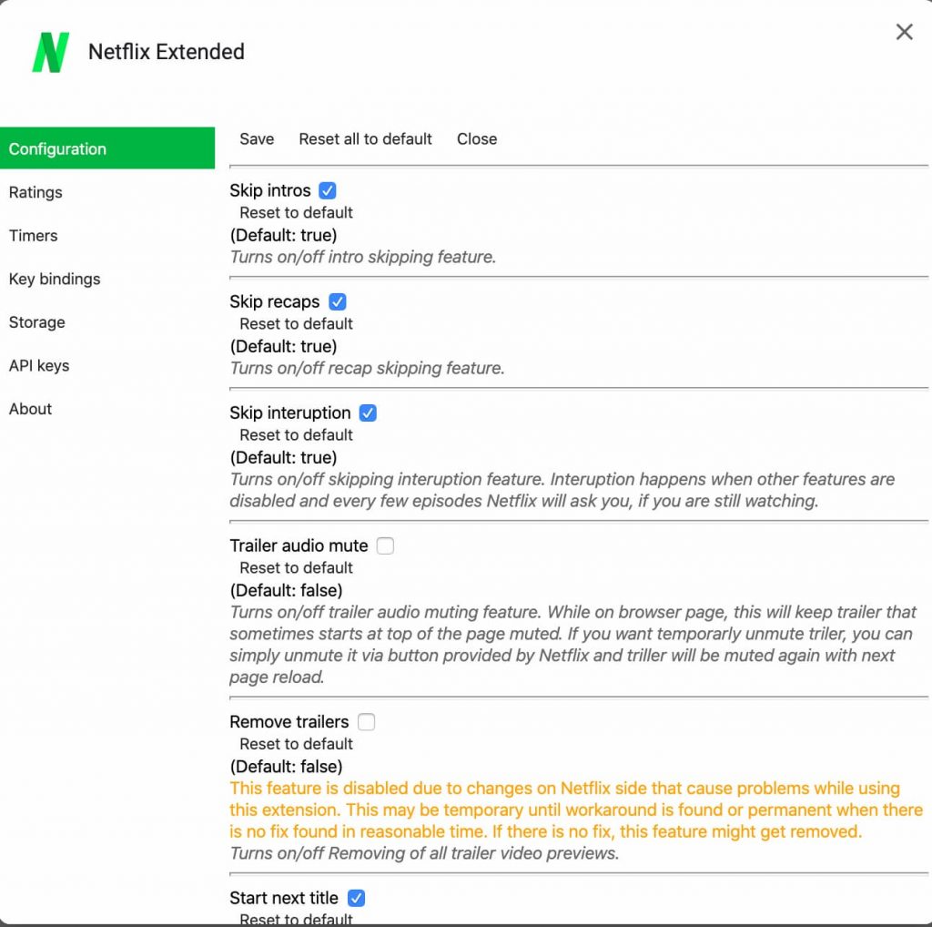932x927 pixels.
Task: Reset Skip intros to default
Action: [x=296, y=213]
